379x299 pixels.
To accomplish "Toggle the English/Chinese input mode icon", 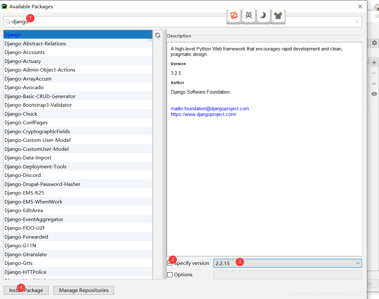I will (x=248, y=16).
